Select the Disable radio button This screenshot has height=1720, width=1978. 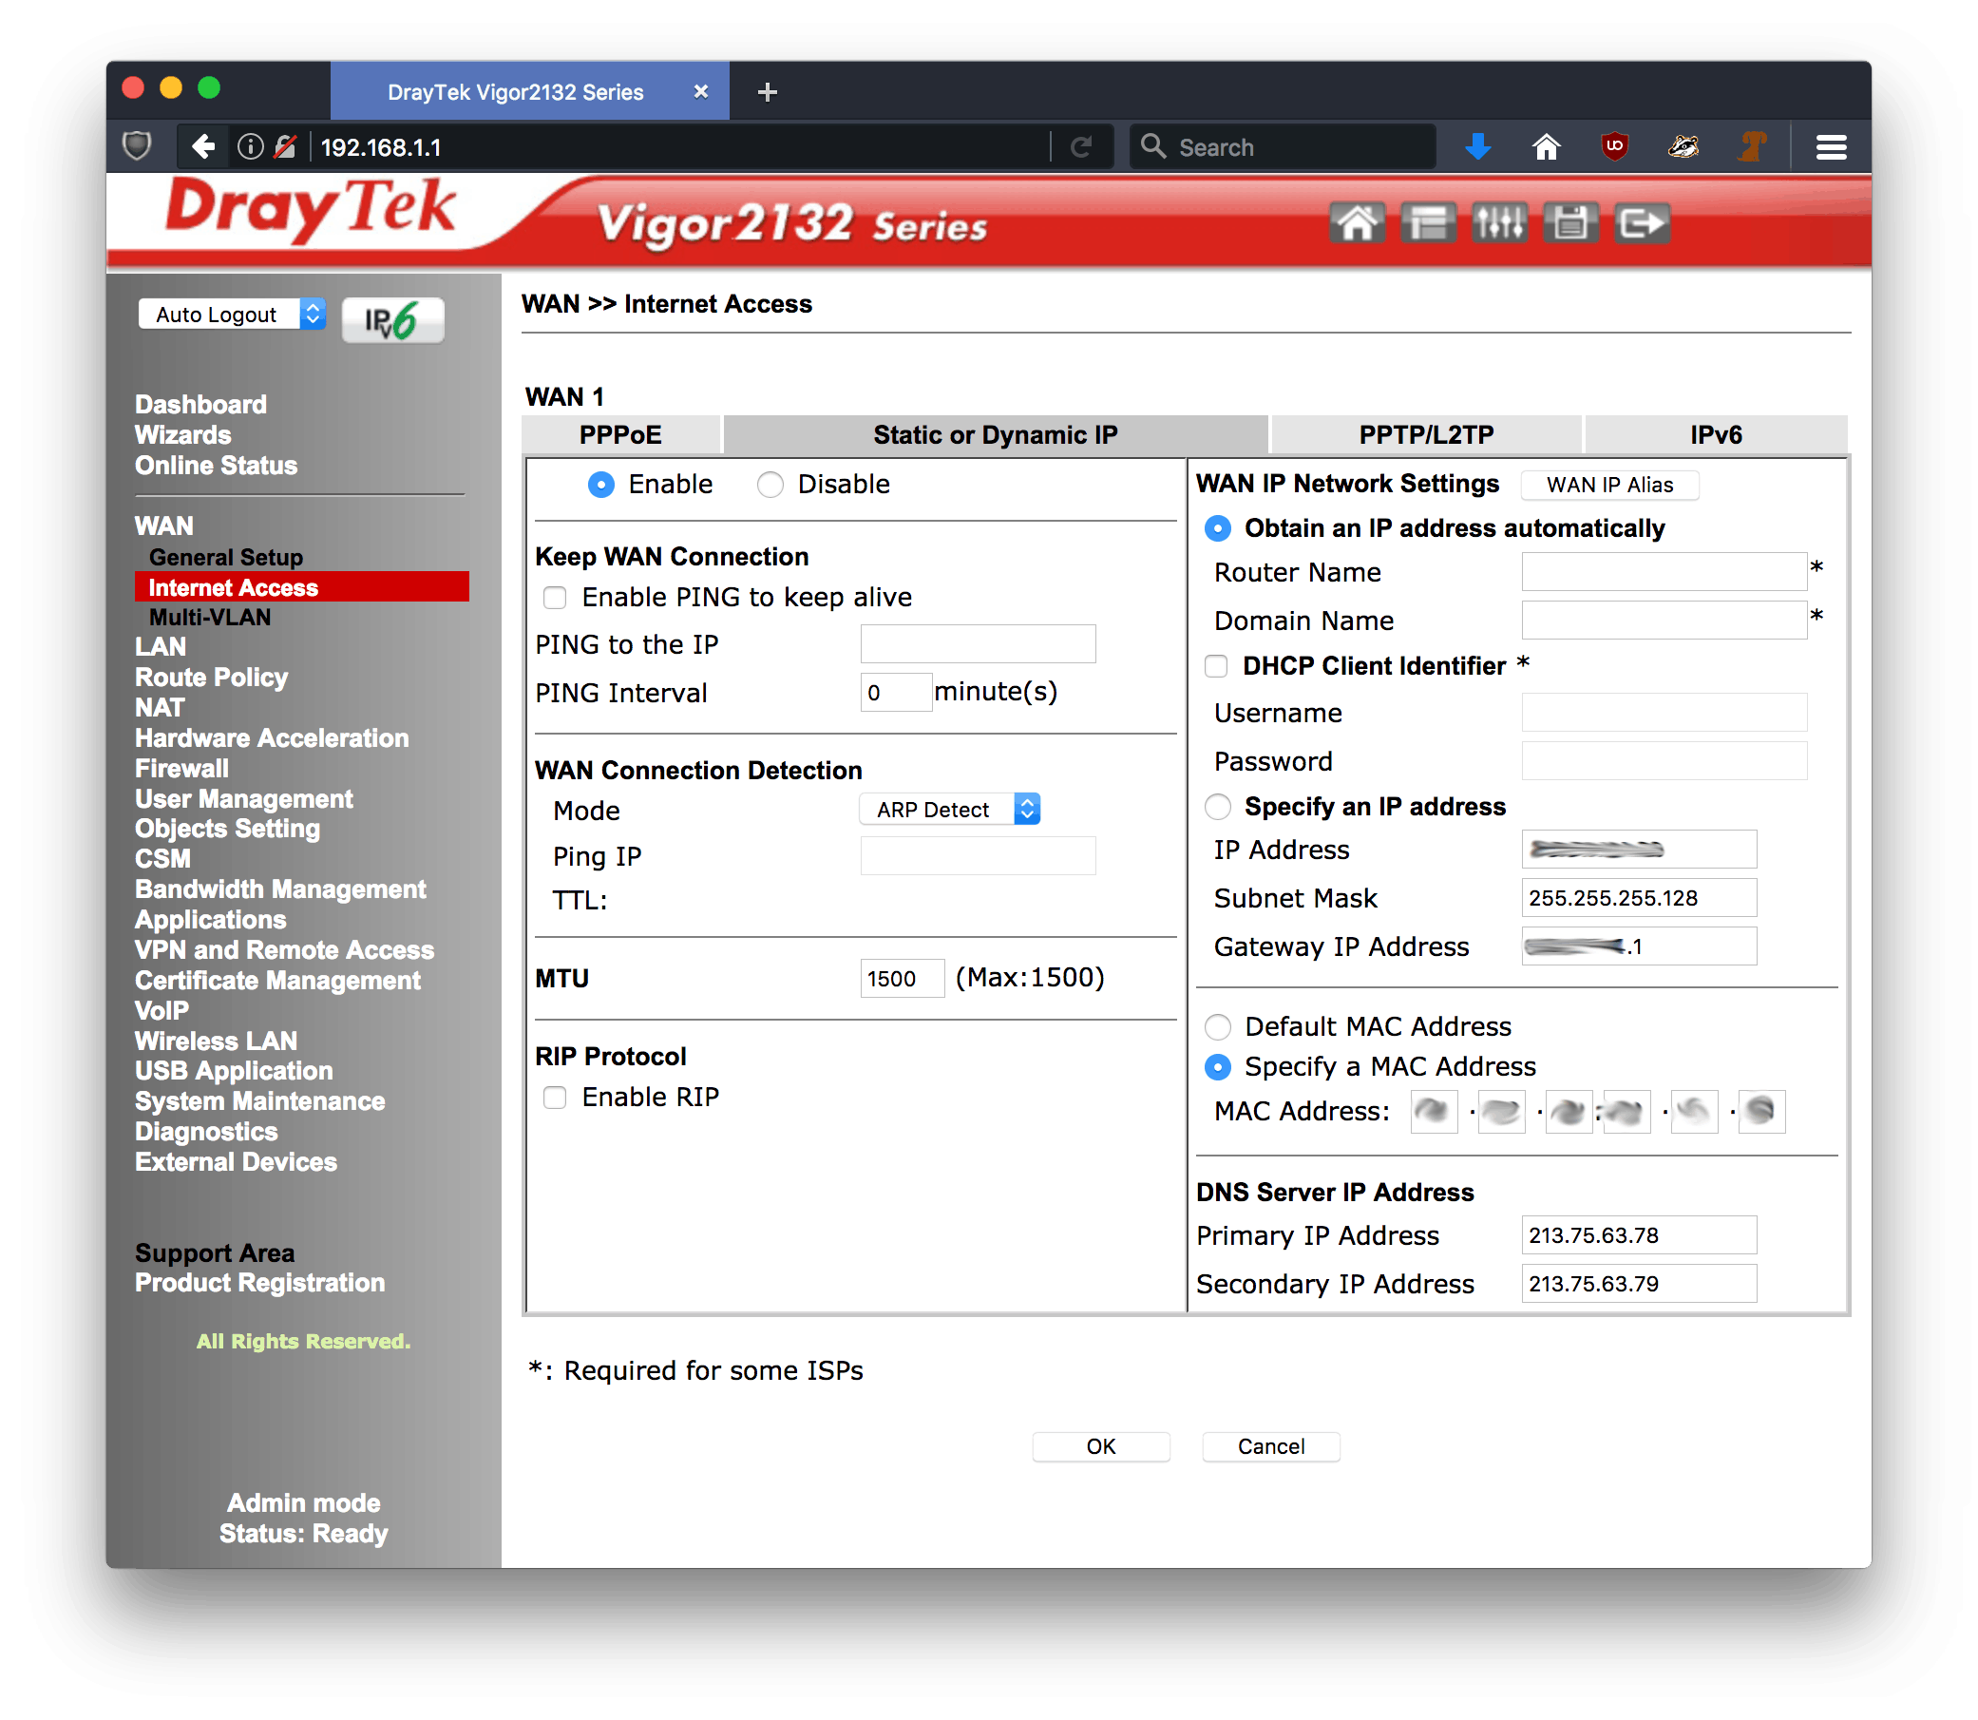770,485
